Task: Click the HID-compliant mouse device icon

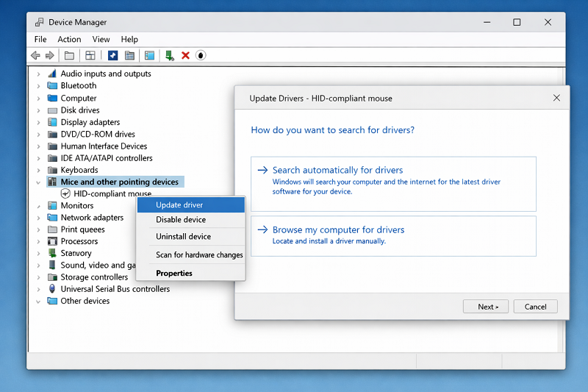Action: tap(65, 193)
